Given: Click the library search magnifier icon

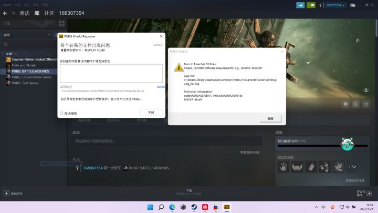Looking at the screenshot, I should point(6,44).
